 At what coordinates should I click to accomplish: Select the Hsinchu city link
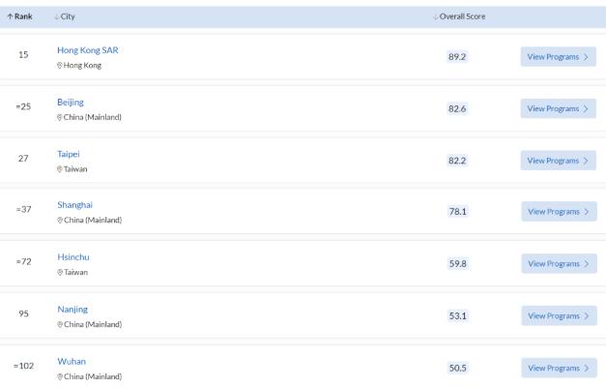coord(72,257)
